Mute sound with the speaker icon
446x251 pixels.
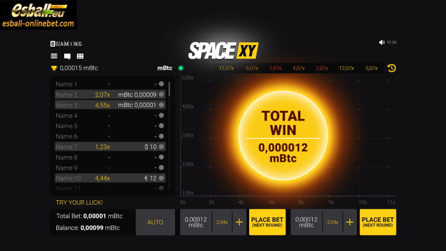click(382, 42)
